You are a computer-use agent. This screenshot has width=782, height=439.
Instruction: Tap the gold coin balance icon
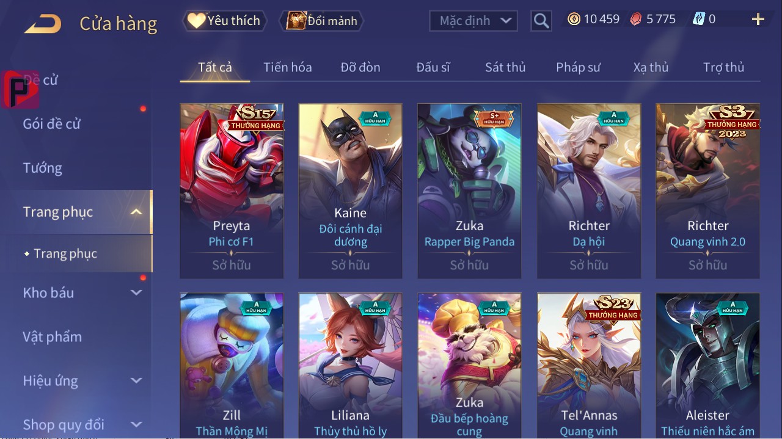pos(574,19)
